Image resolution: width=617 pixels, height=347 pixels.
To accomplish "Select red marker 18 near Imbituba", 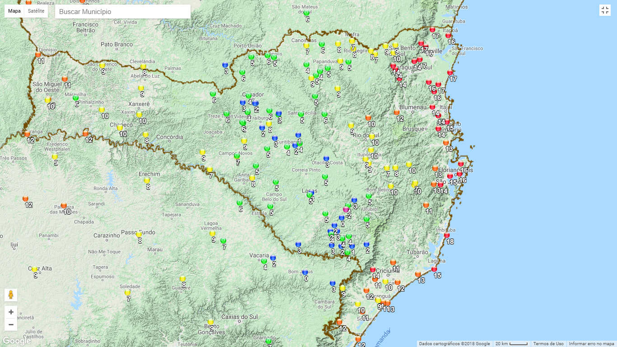I will pyautogui.click(x=447, y=235).
